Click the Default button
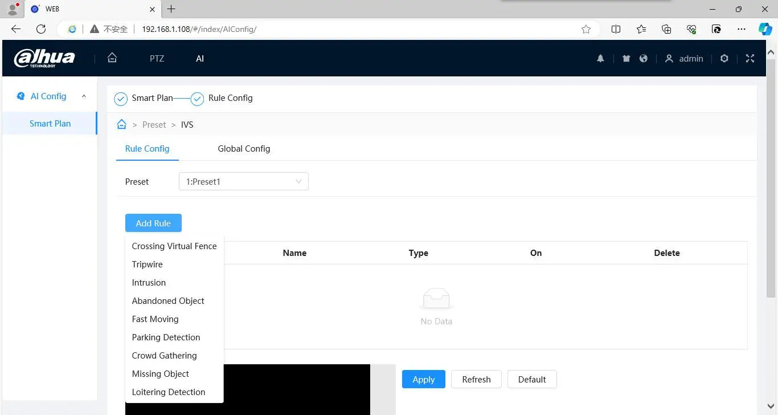The width and height of the screenshot is (778, 415). (532, 379)
